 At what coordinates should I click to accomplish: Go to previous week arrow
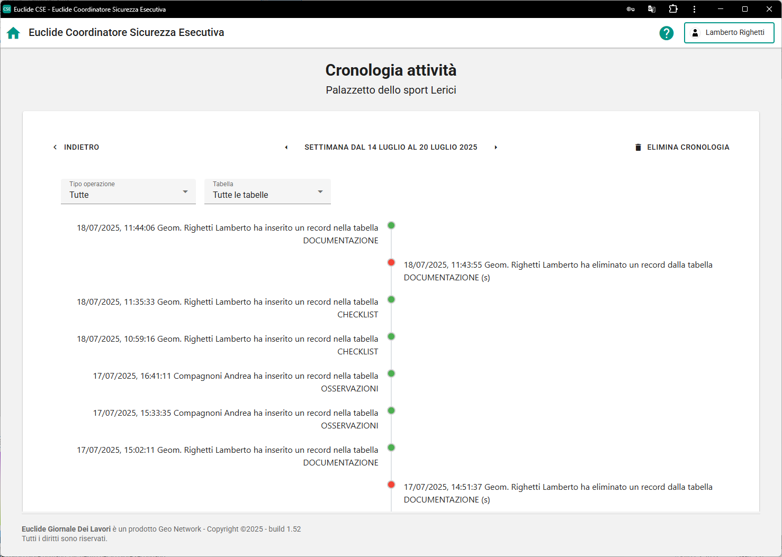pyautogui.click(x=286, y=147)
